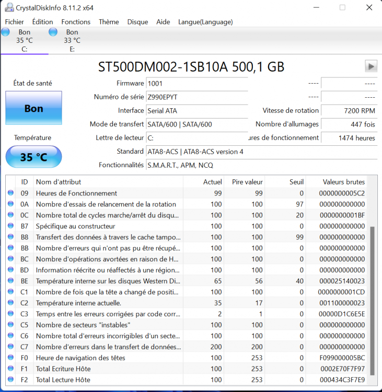The height and width of the screenshot is (392, 382).
Task: Click the 35 °C temperature button
Action: pyautogui.click(x=33, y=157)
